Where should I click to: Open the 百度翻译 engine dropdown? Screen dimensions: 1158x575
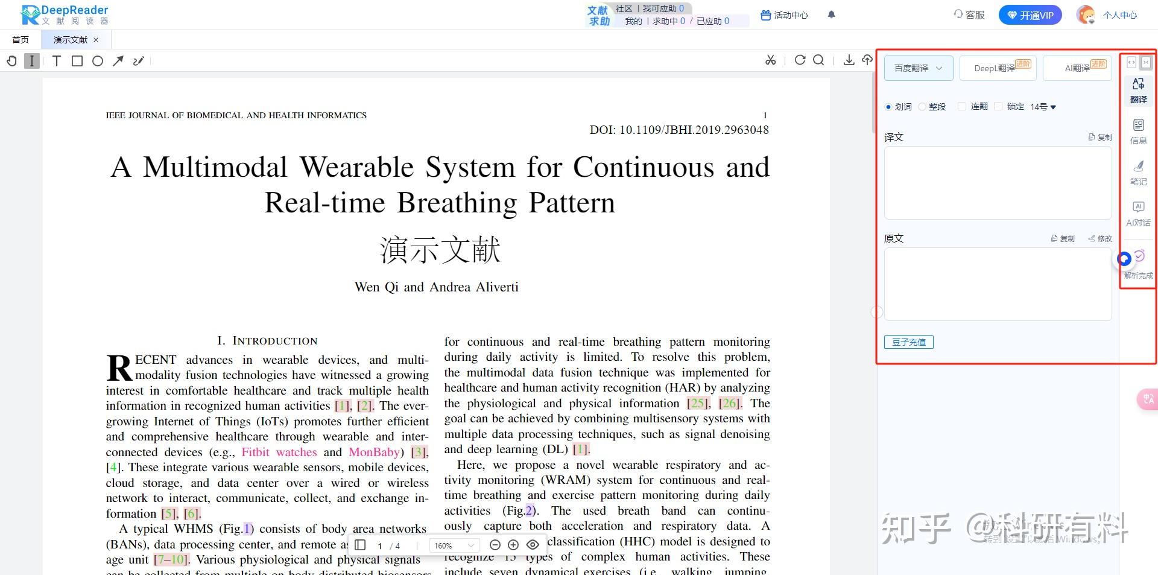(919, 68)
